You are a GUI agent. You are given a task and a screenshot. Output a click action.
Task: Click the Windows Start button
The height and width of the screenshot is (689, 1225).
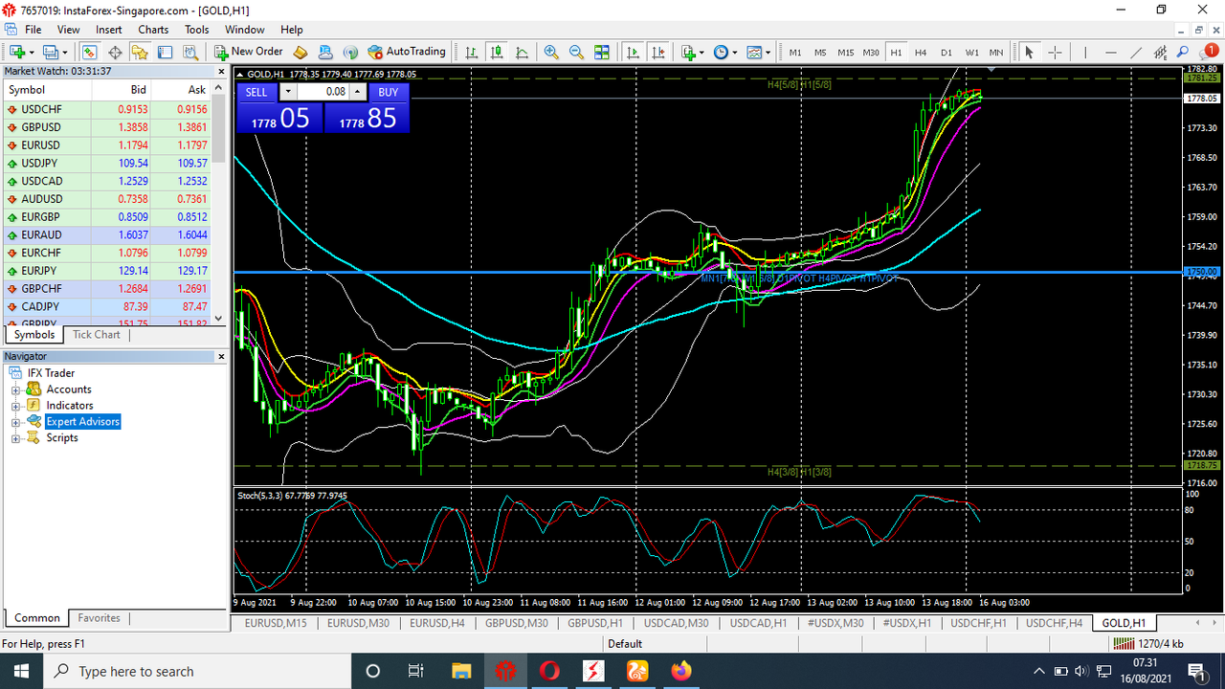[21, 671]
